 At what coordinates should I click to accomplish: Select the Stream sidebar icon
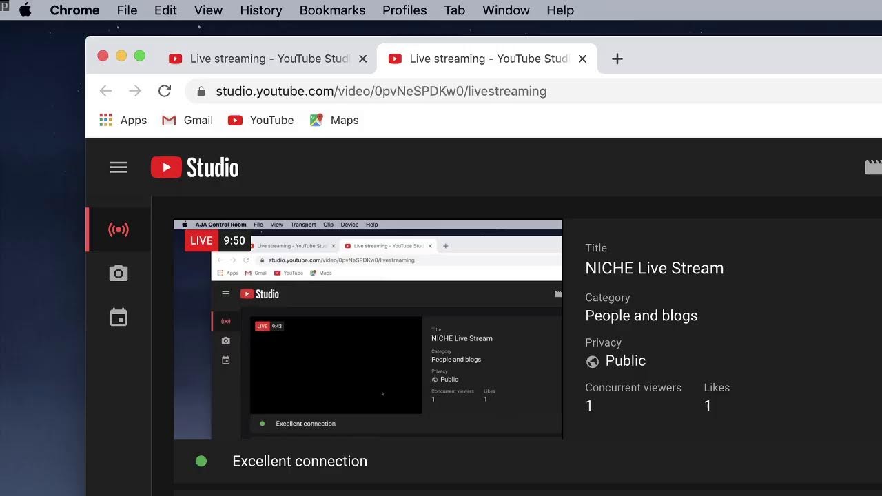(119, 229)
